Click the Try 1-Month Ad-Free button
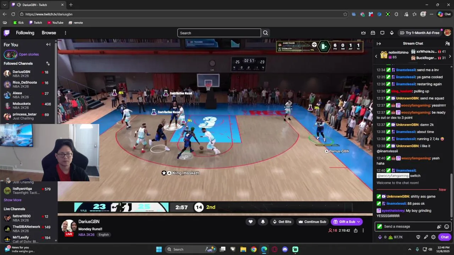The image size is (454, 255). click(420, 33)
